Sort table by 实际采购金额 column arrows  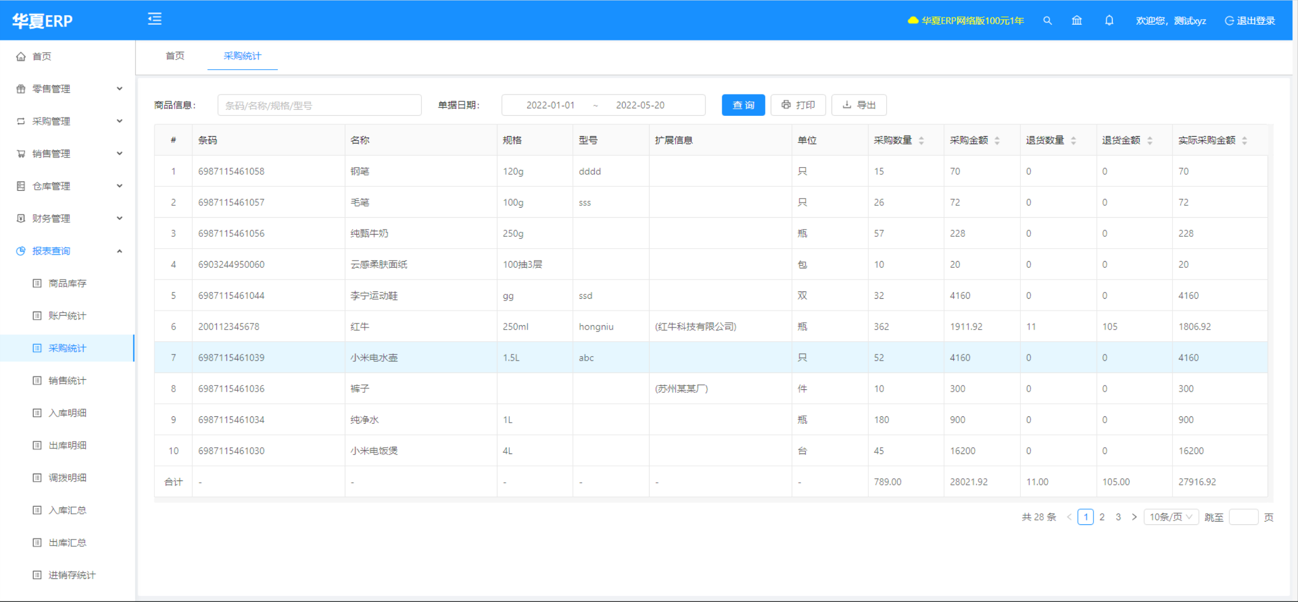(1244, 141)
